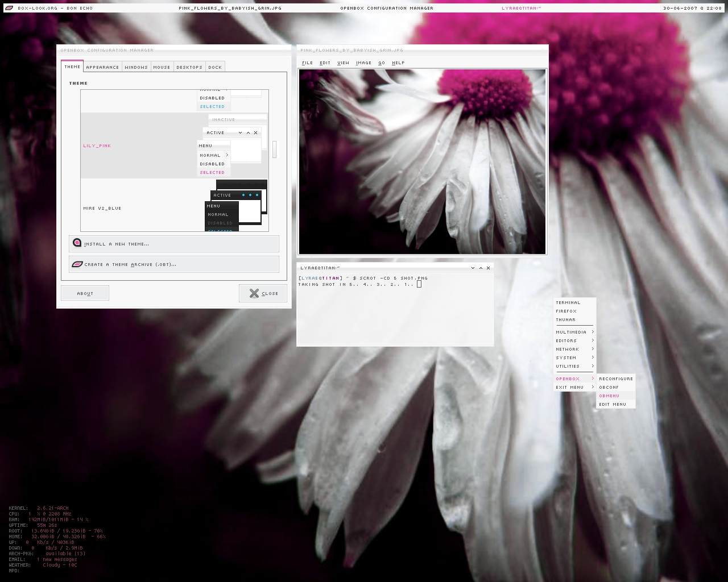Image resolution: width=728 pixels, height=582 pixels.
Task: Choose Edit Menu in Openbox submenu
Action: 616,405
